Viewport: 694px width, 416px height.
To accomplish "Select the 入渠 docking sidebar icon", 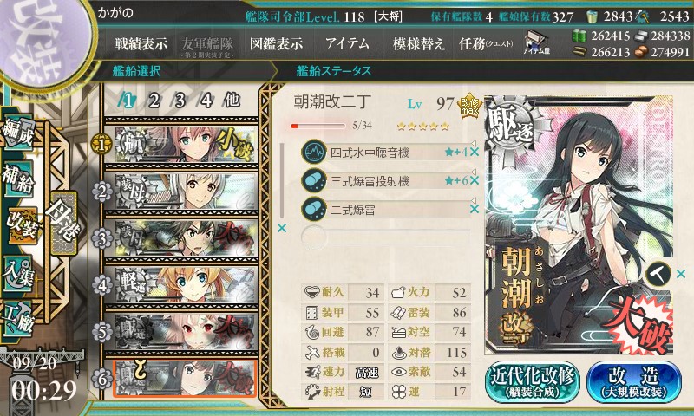I will pos(18,274).
